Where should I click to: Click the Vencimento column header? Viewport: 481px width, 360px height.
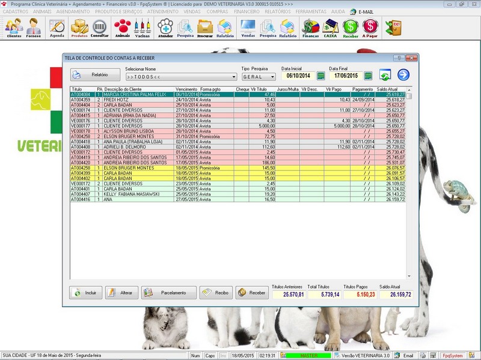186,89
